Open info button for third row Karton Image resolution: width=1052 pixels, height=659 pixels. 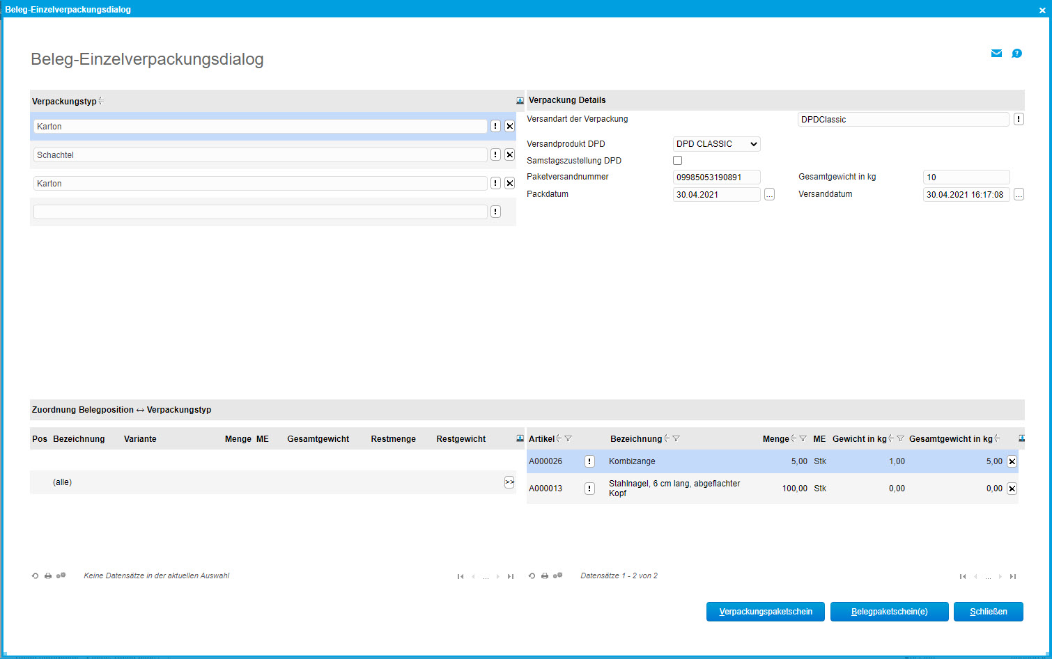coord(495,183)
